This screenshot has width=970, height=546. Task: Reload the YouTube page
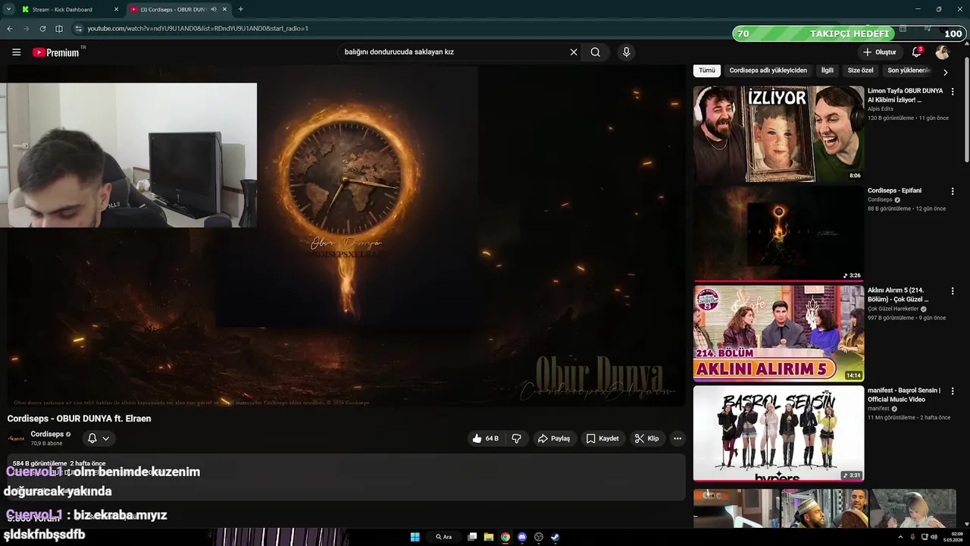tap(42, 29)
